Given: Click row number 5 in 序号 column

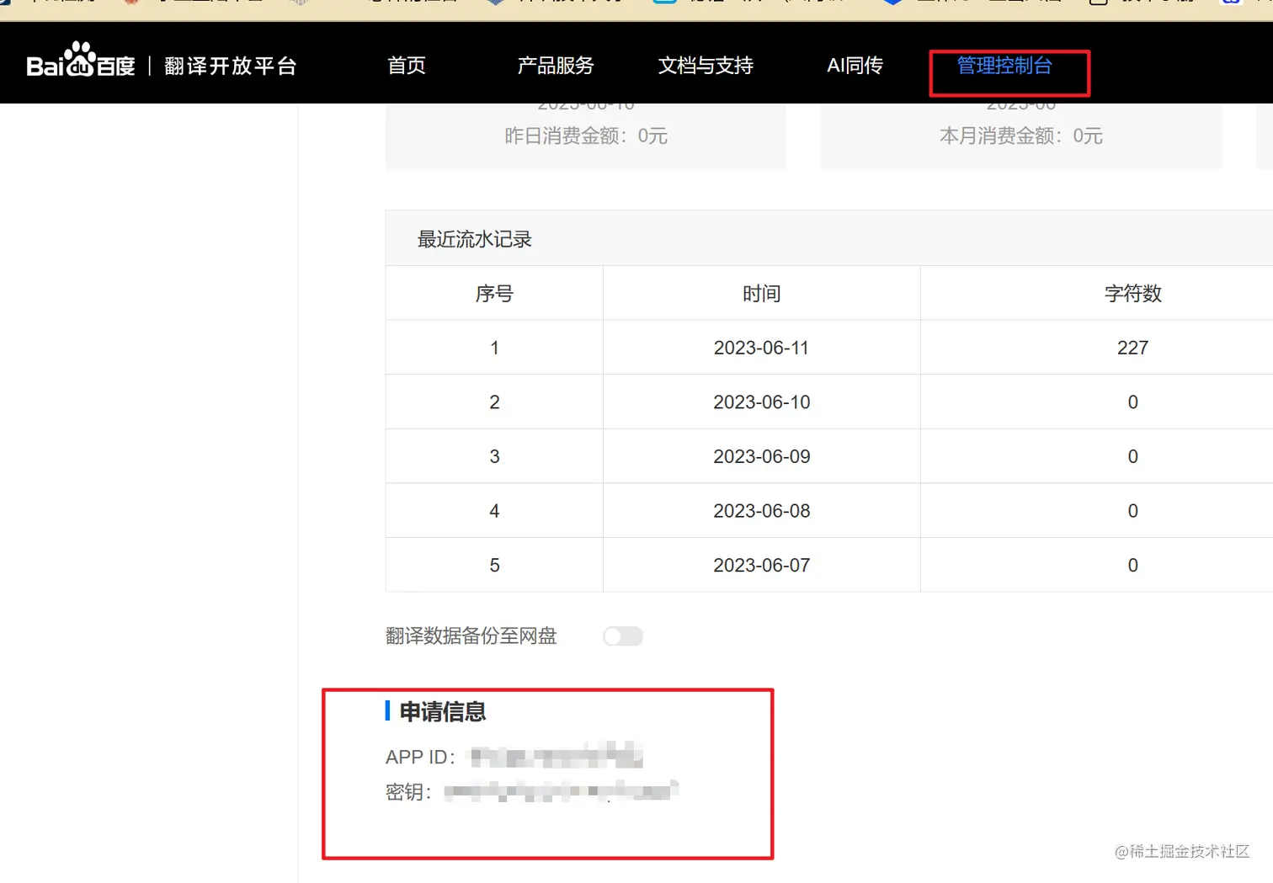Looking at the screenshot, I should tap(494, 566).
